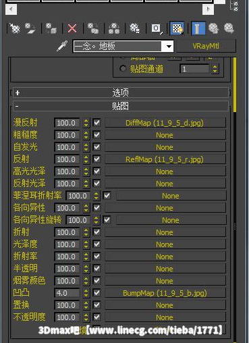Toggle the 菲涅耳折射率 map checkbox
This screenshot has width=249, height=343.
[x=107, y=196]
